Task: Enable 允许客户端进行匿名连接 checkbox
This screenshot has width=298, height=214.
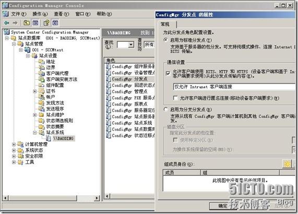Action: coord(175,98)
